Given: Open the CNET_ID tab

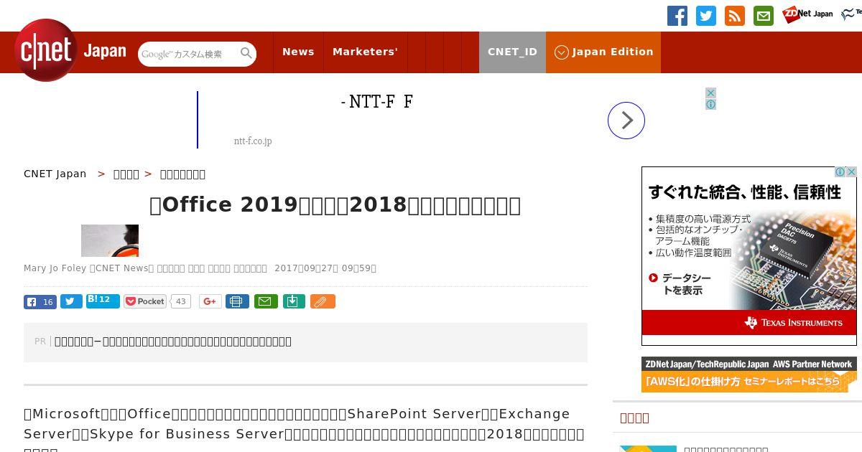Looking at the screenshot, I should tap(512, 52).
